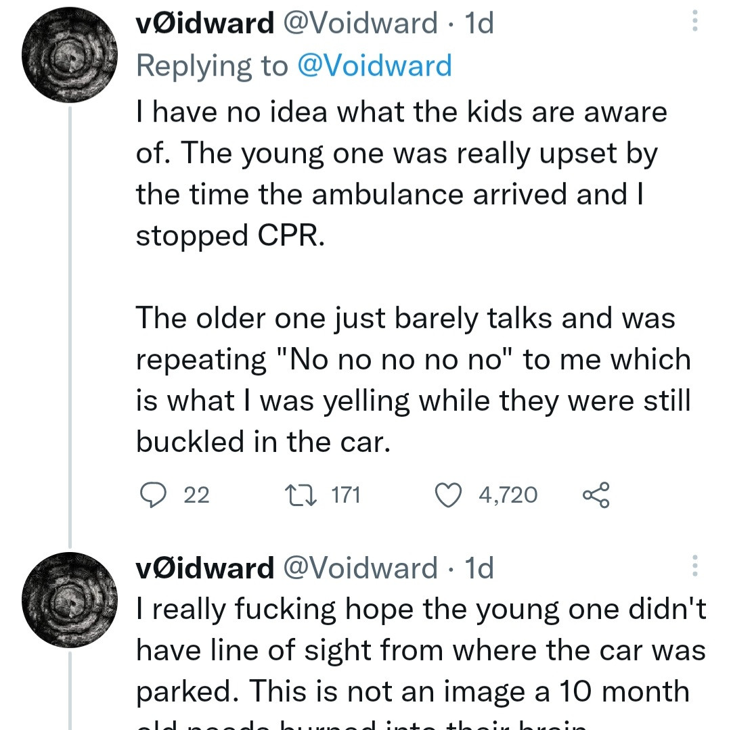
Task: Open the first tweet's 1d timestamp
Action: (x=479, y=24)
